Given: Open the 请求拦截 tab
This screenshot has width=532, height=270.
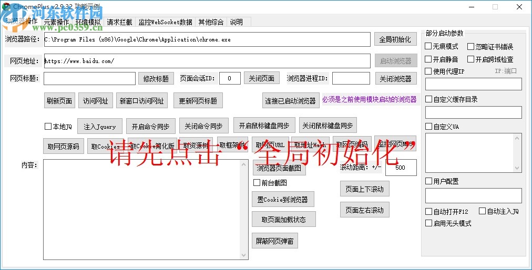Looking at the screenshot, I should pos(119,22).
